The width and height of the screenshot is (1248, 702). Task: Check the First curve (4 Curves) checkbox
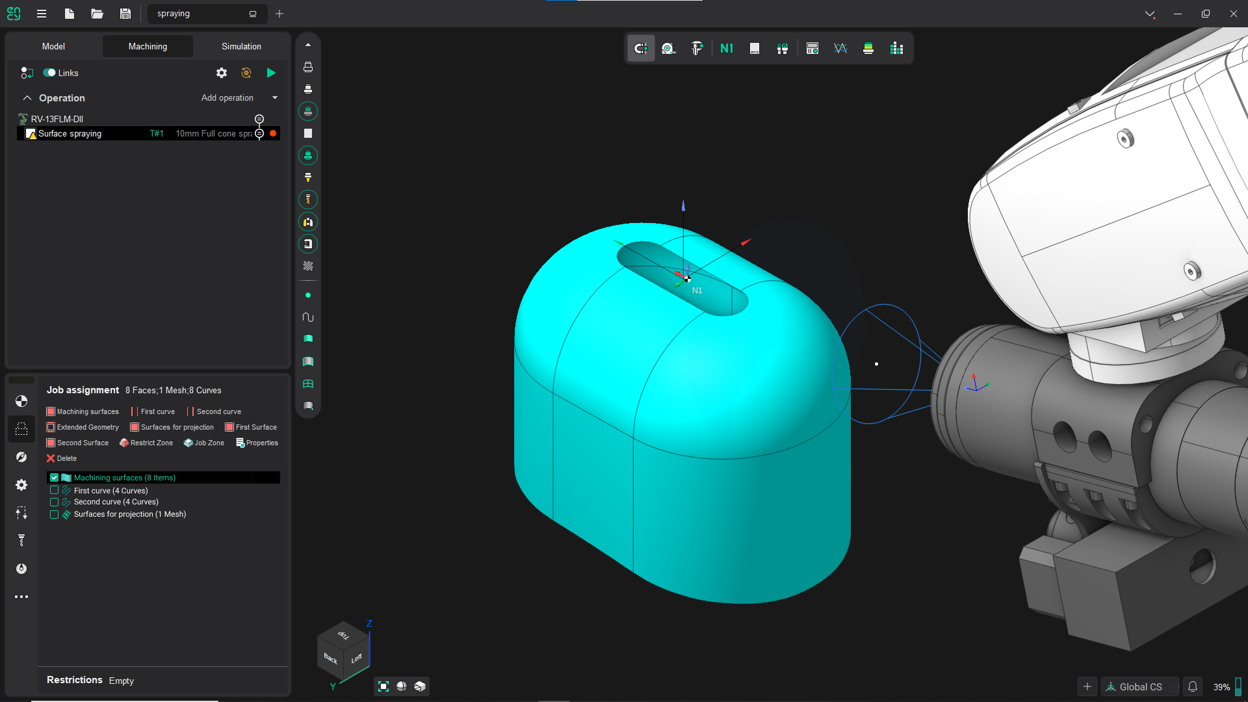55,491
